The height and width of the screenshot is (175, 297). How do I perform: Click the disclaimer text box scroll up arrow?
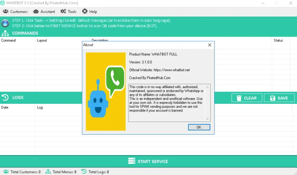pyautogui.click(x=207, y=87)
